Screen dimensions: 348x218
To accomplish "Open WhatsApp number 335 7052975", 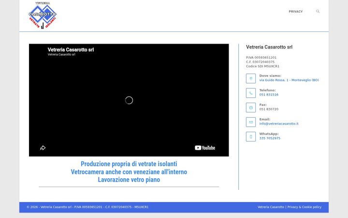I will pyautogui.click(x=270, y=138).
